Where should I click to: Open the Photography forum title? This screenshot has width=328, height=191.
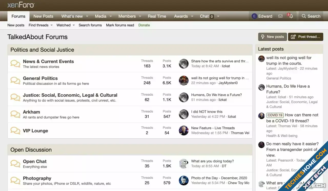(x=37, y=178)
